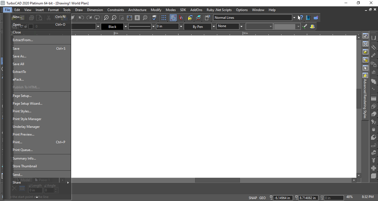Select the plus-shaped tool in right toolbar
This screenshot has height=201, width=378.
click(374, 168)
